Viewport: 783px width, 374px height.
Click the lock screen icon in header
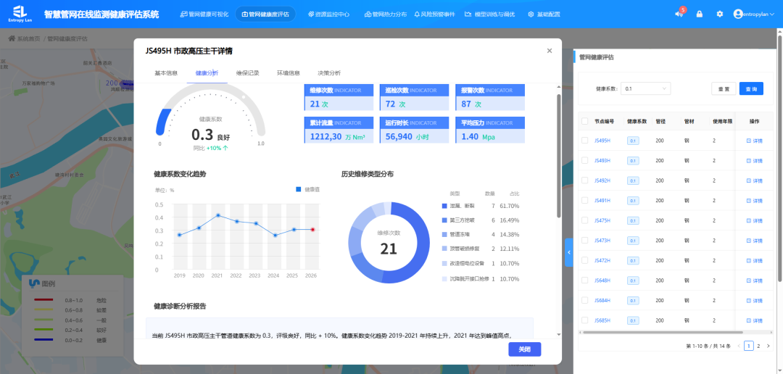click(699, 14)
